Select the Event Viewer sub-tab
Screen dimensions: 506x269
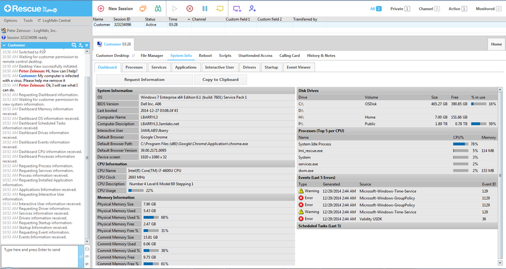pyautogui.click(x=298, y=67)
